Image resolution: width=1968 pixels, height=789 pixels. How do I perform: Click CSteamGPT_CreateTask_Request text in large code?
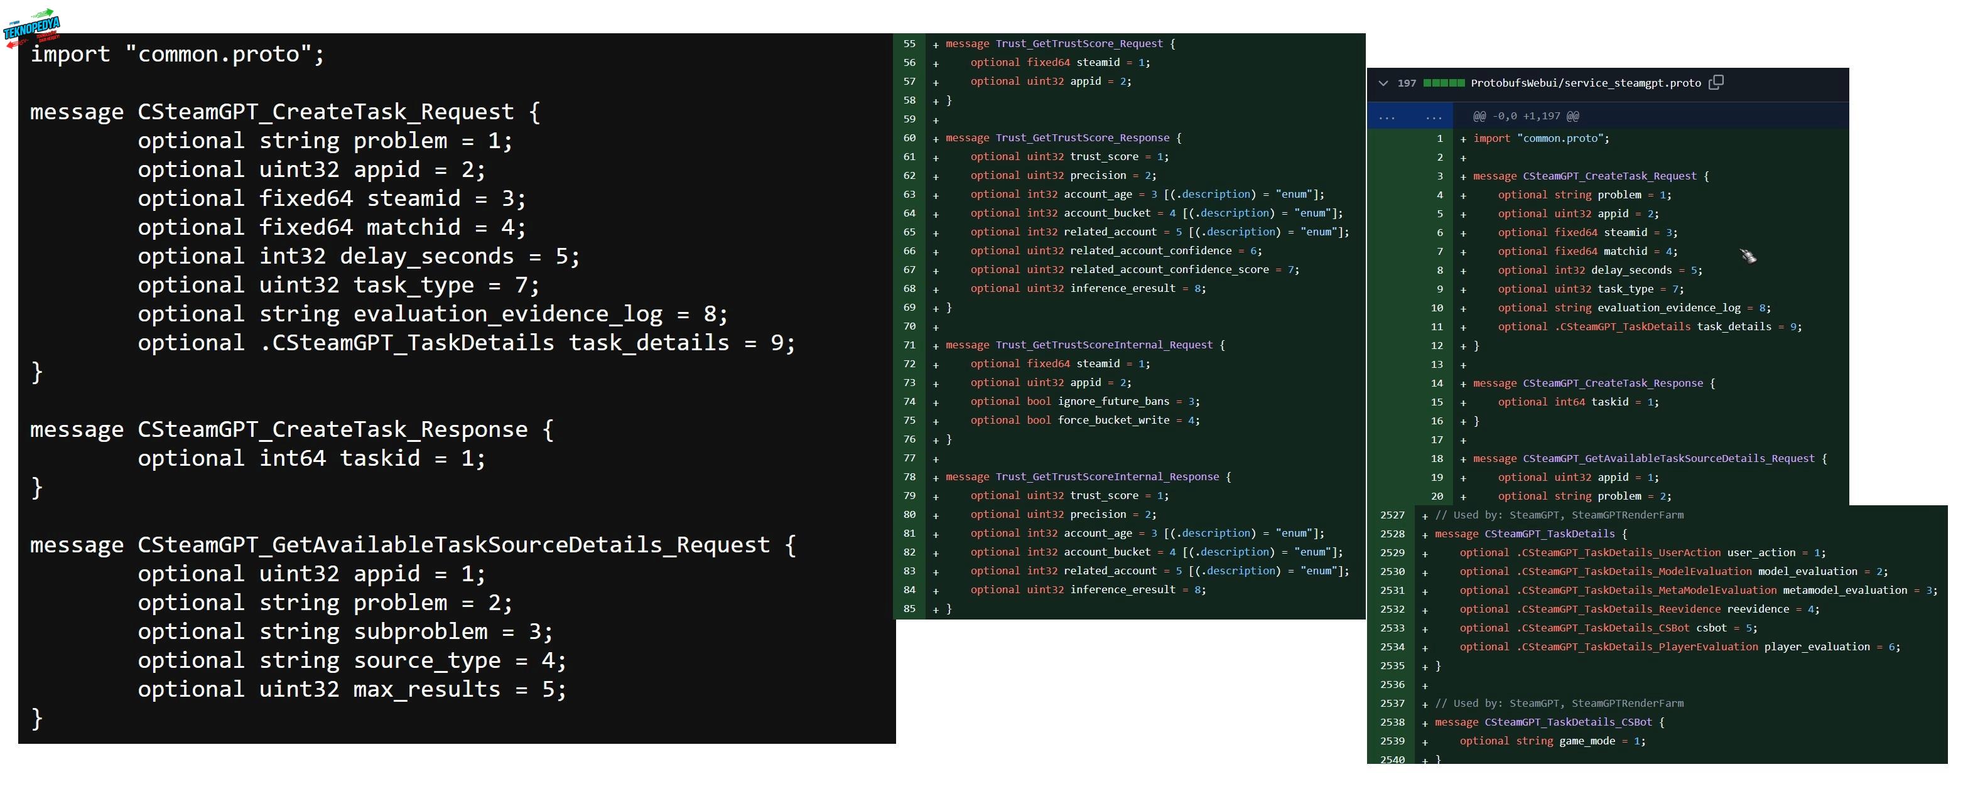tap(325, 112)
